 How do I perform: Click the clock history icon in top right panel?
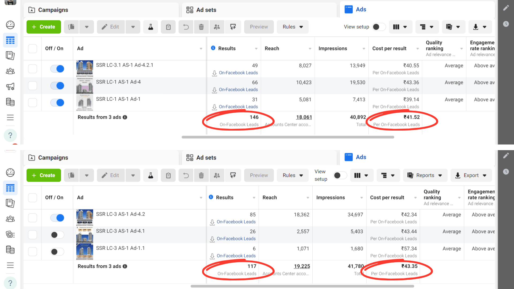pos(506,24)
